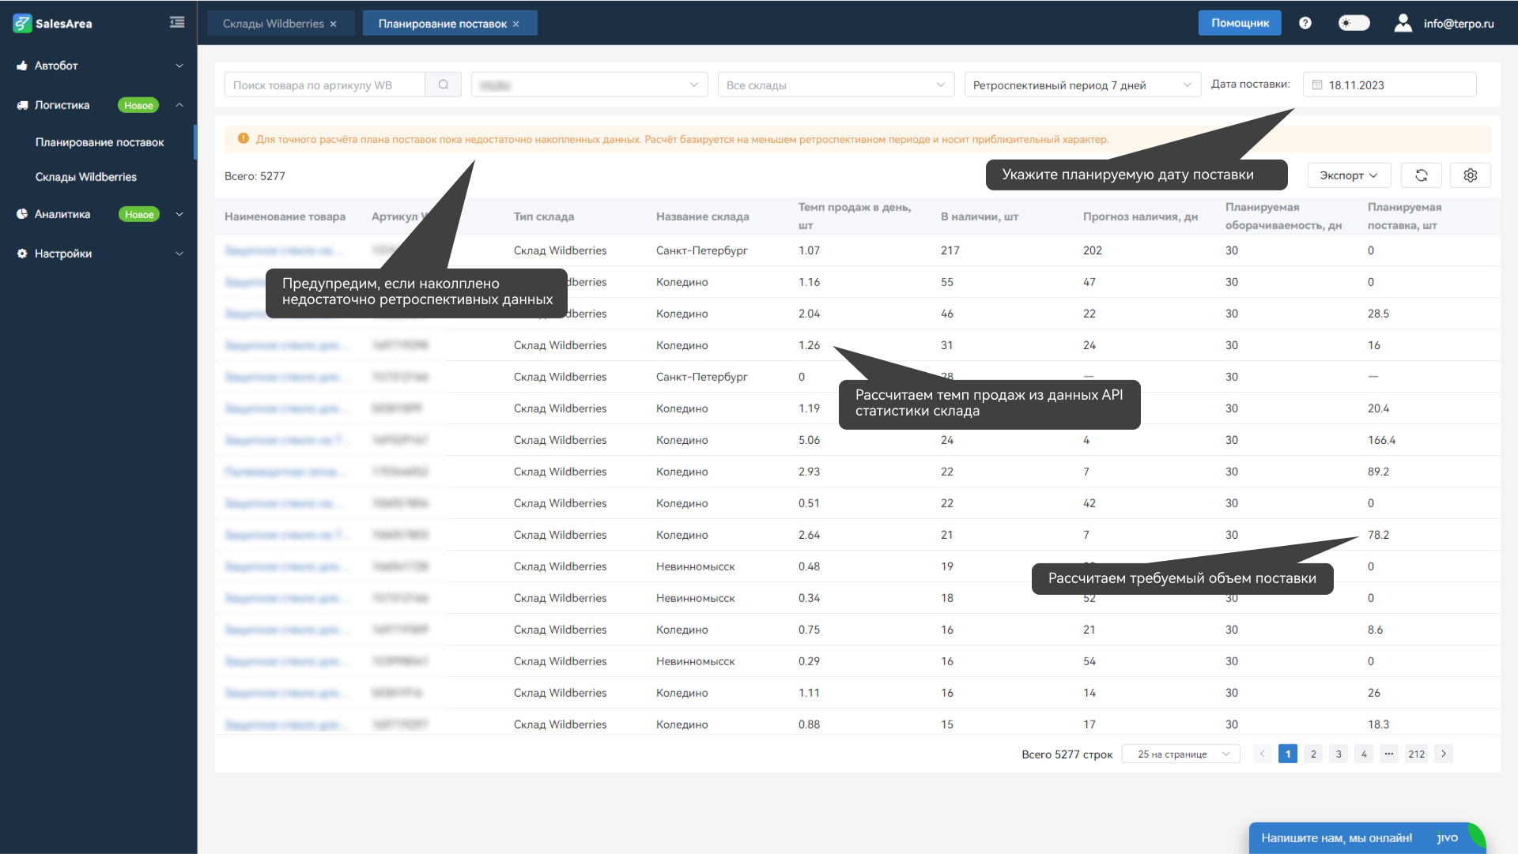Click the sales rate 2.93 cell
Image resolution: width=1518 pixels, height=854 pixels.
click(x=810, y=472)
